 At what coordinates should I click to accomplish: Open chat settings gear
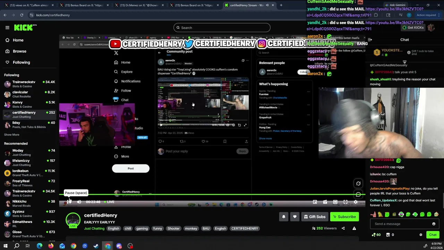[421, 235]
